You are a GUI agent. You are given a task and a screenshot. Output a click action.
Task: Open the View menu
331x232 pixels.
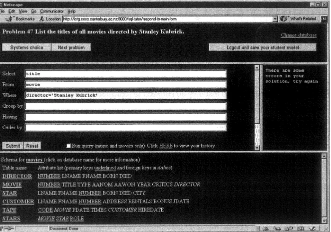[x=23, y=11]
